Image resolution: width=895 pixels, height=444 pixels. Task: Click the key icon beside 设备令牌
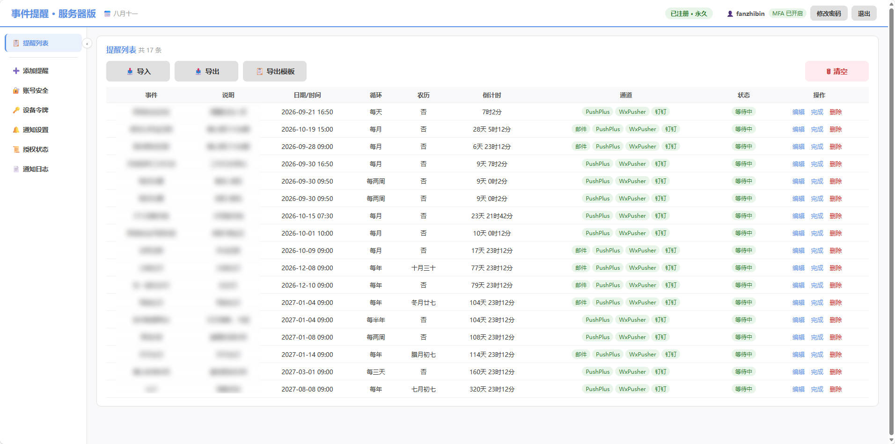click(16, 110)
